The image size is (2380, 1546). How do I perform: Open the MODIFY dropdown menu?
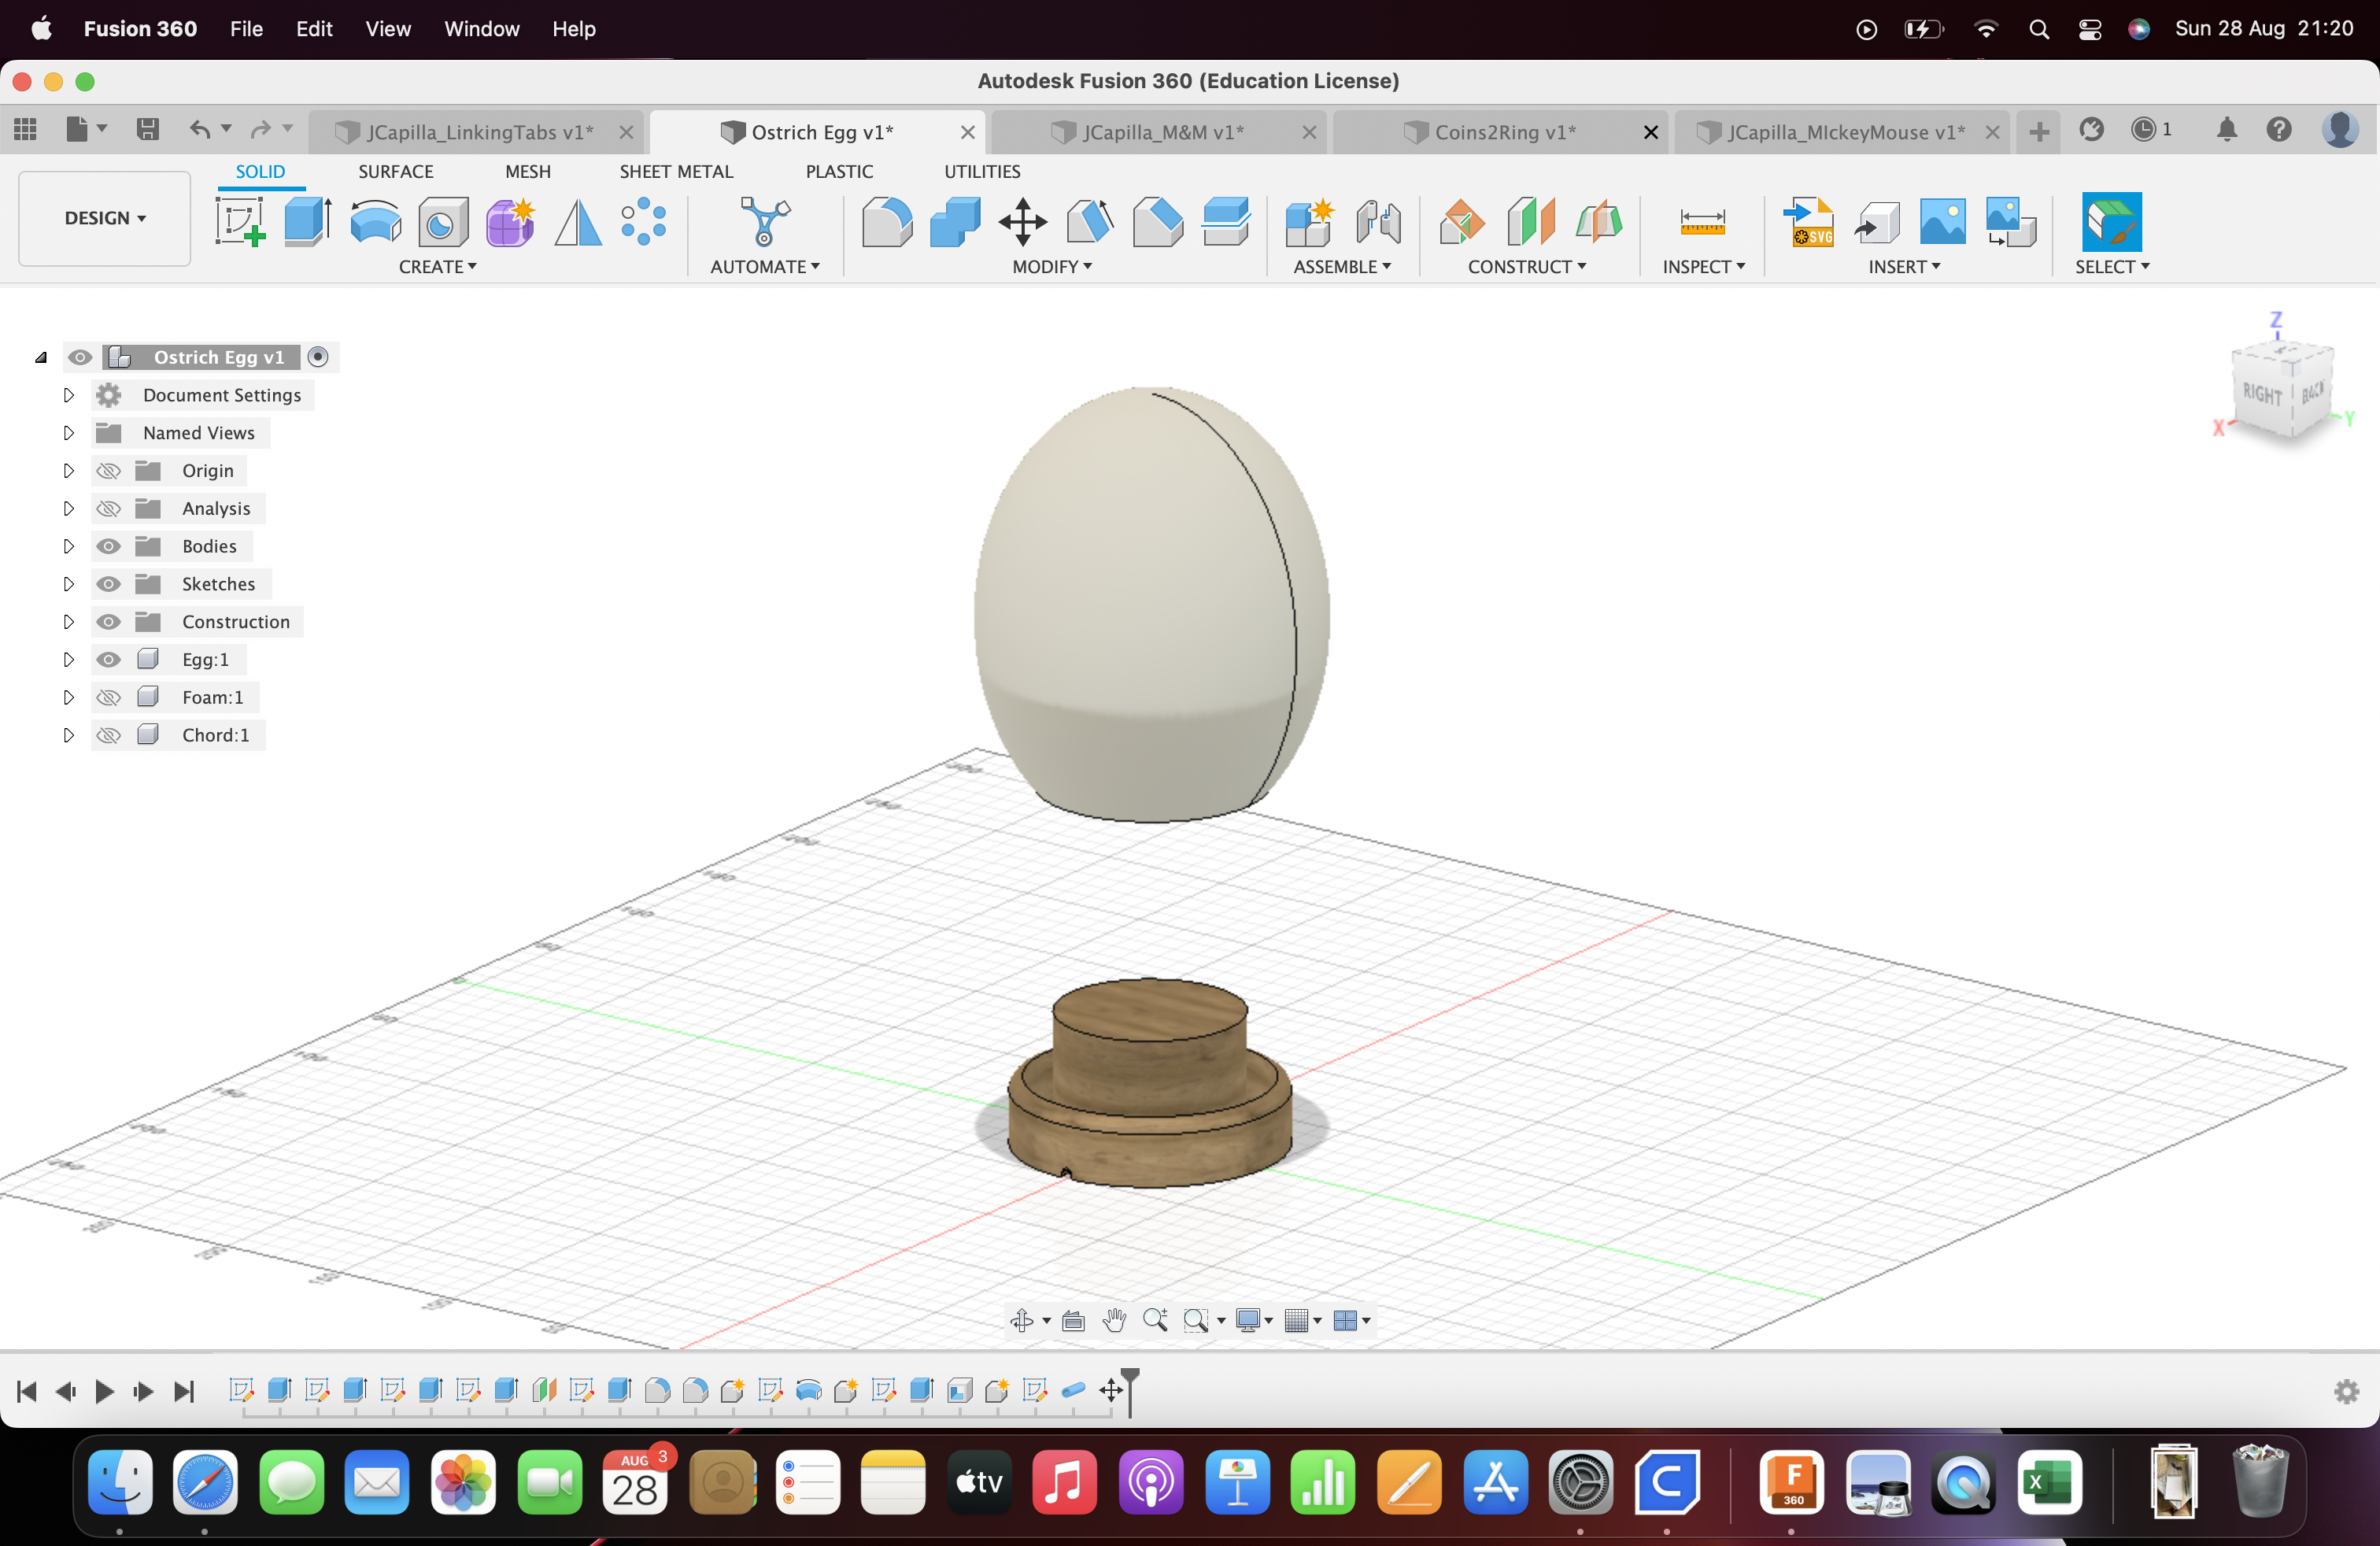(x=1051, y=267)
